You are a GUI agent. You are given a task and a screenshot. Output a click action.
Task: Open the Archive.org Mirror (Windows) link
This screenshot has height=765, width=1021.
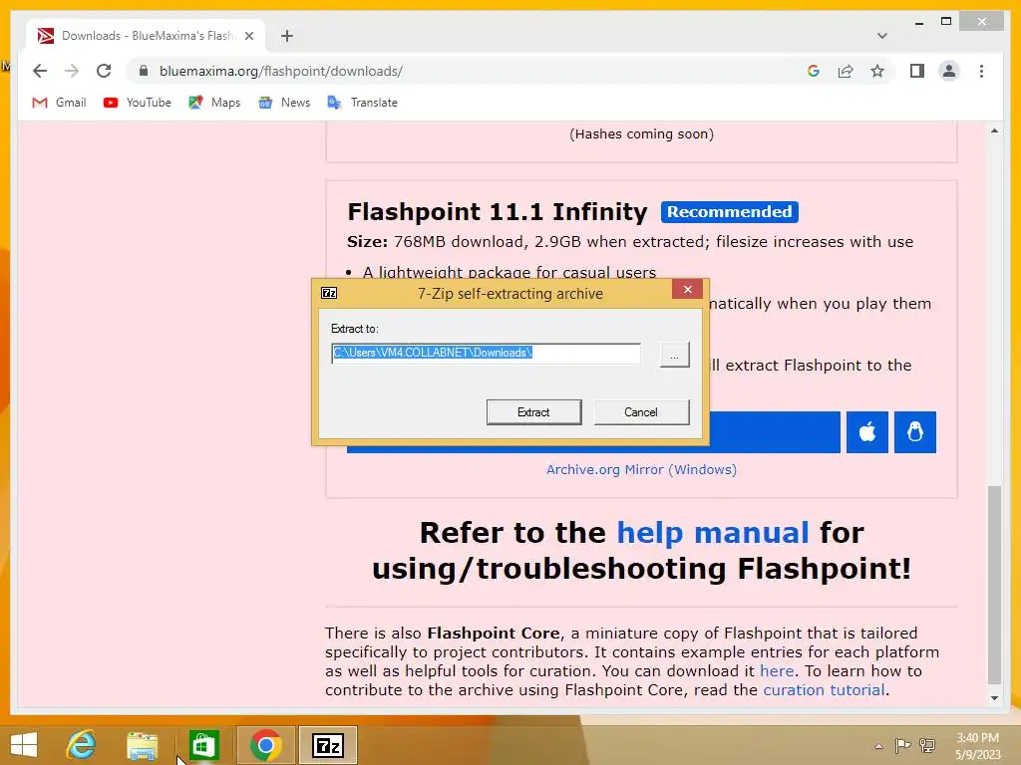click(641, 470)
